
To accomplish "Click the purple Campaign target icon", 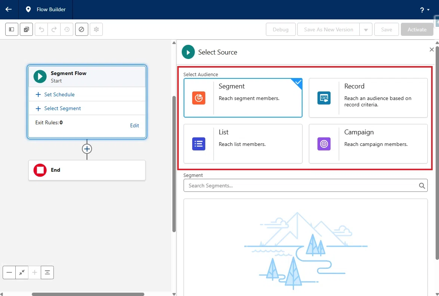I will point(324,144).
